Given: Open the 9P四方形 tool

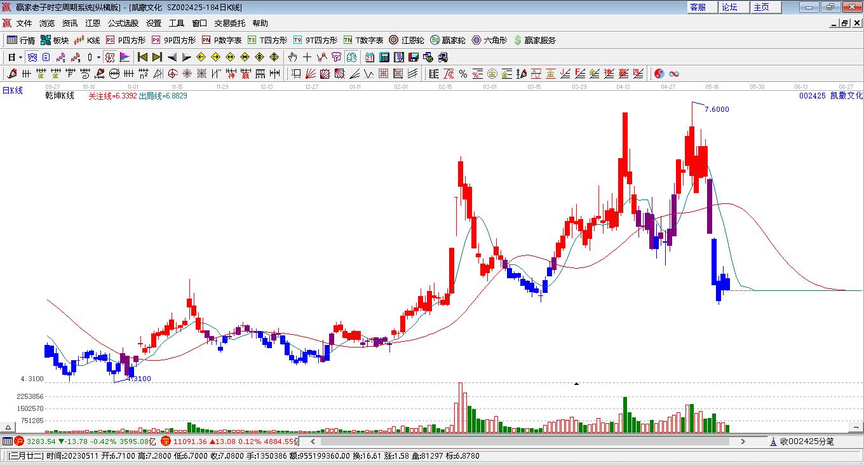Looking at the screenshot, I should (x=173, y=40).
